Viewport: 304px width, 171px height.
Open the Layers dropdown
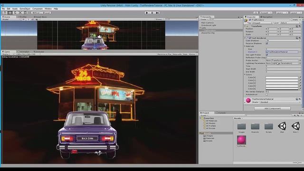click(282, 13)
